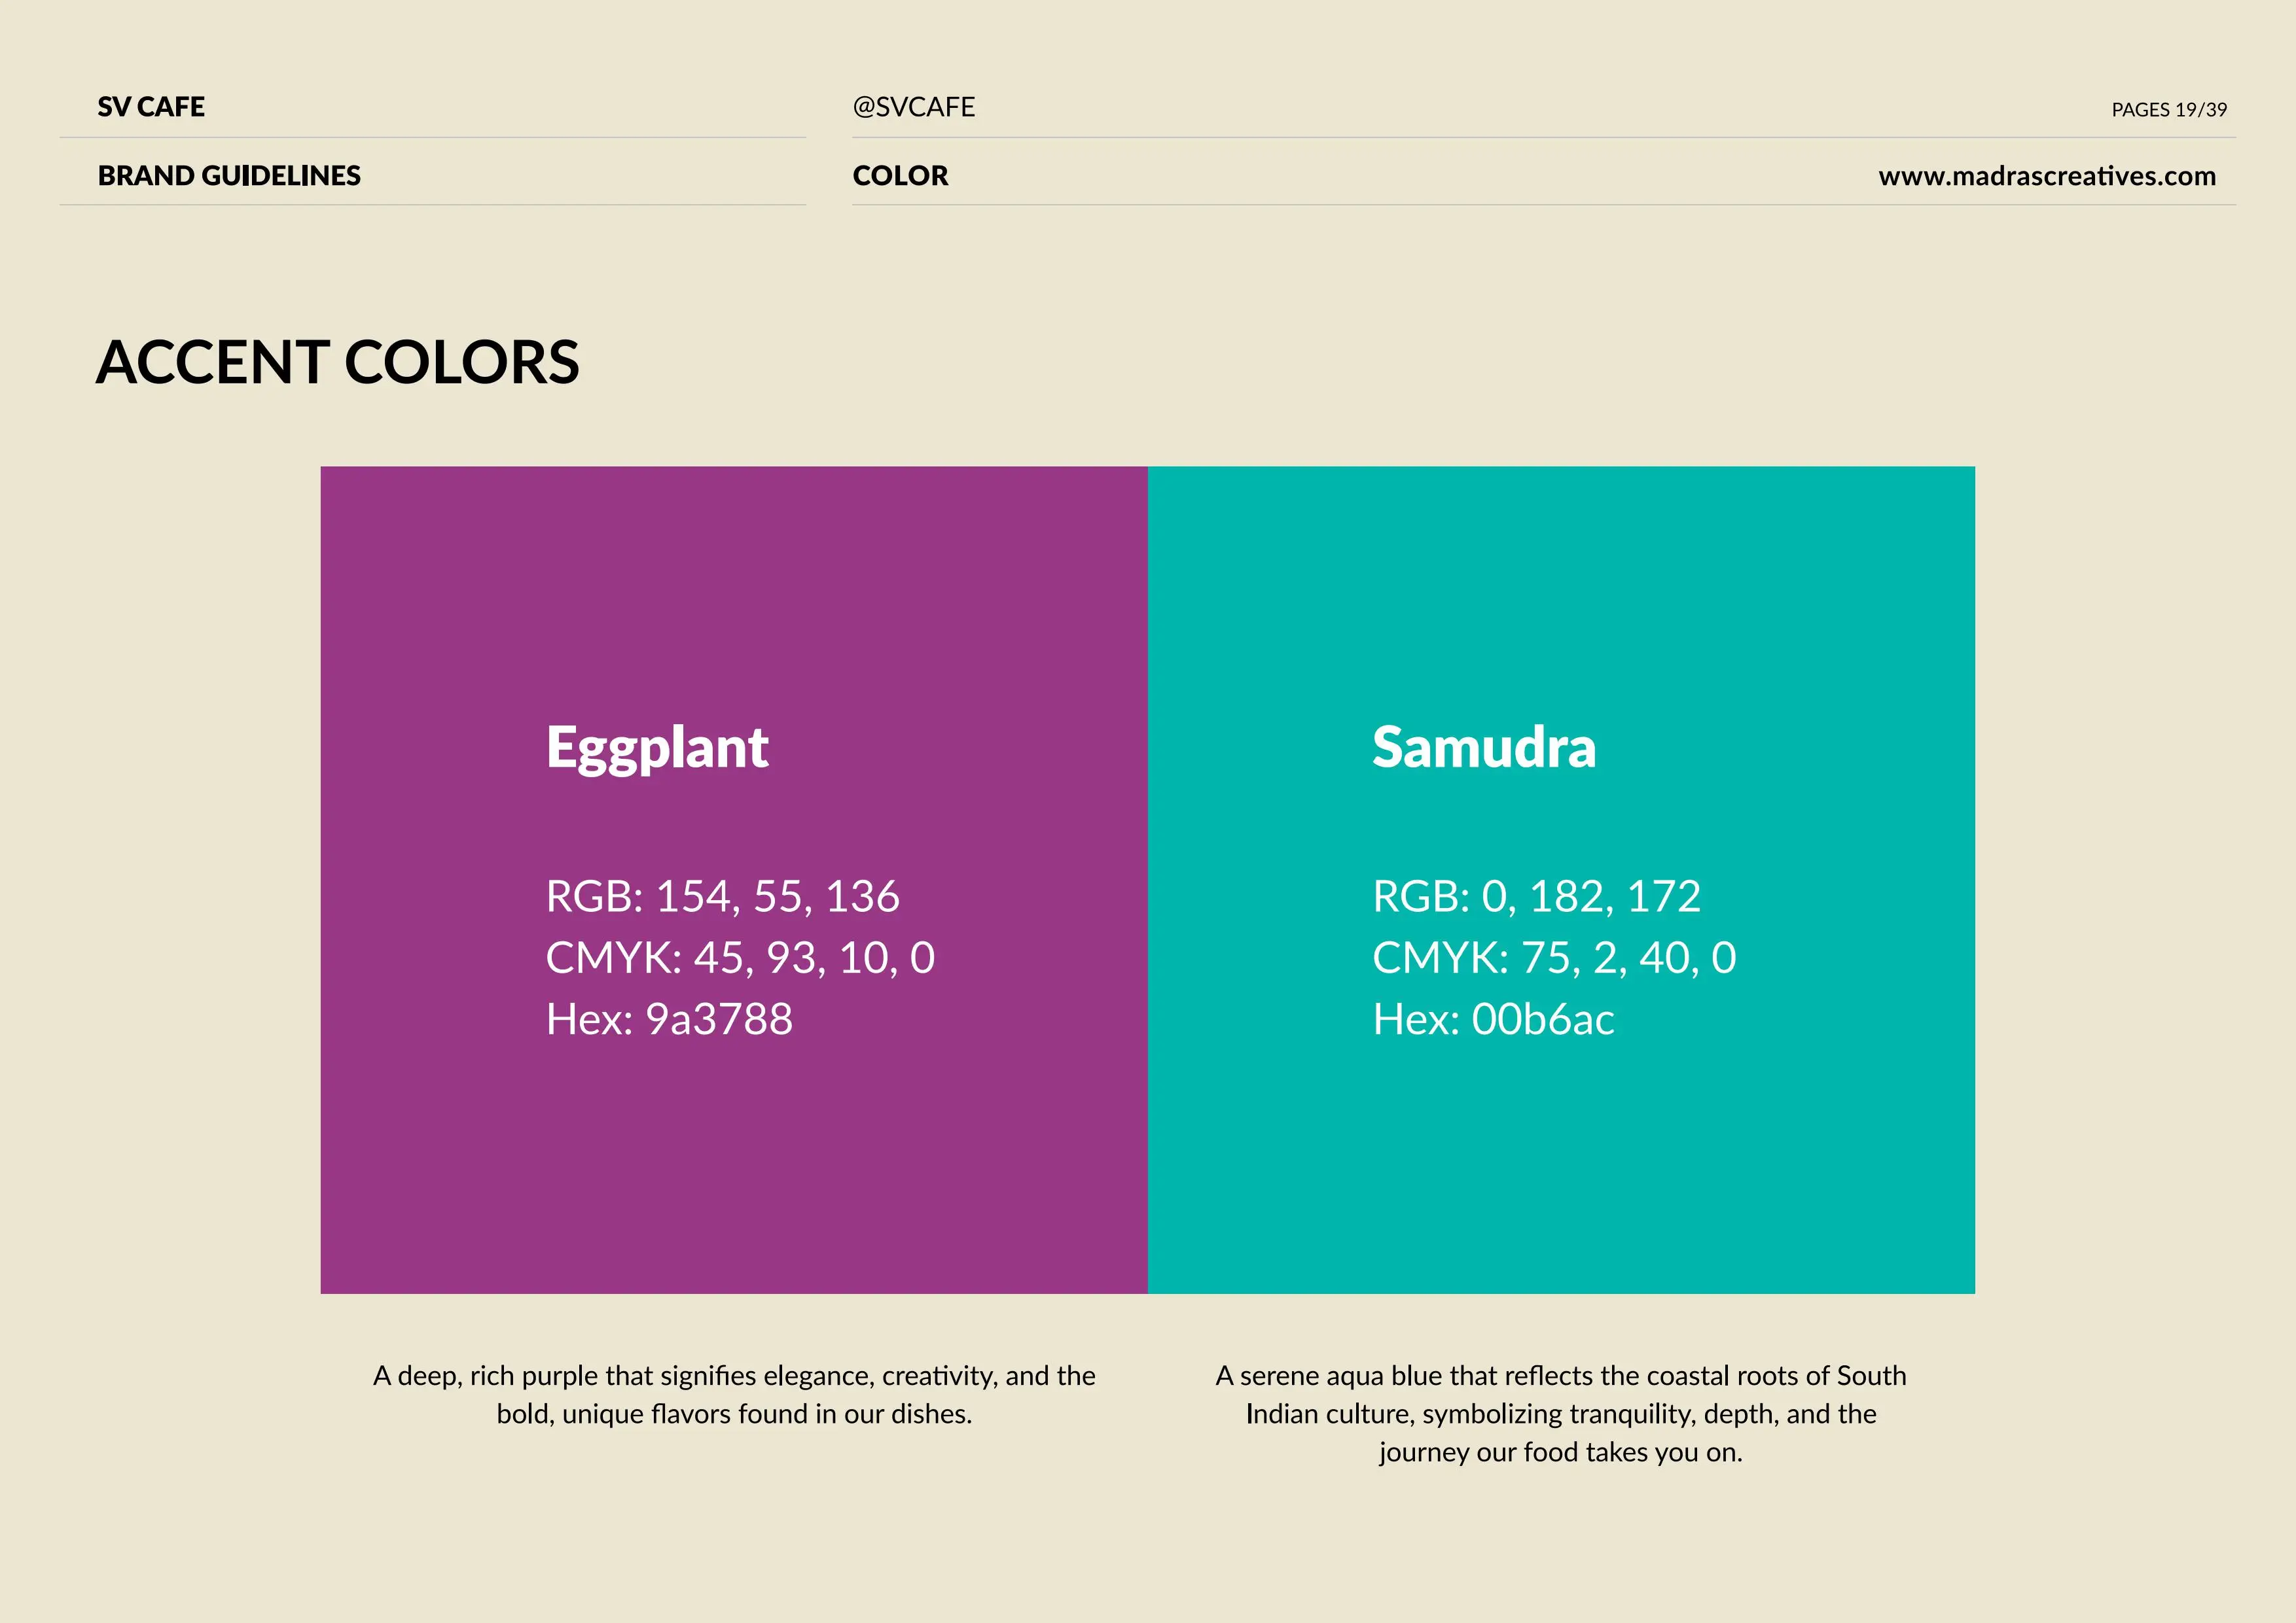Select the ACCENT COLORS heading
Image resolution: width=2296 pixels, height=1623 pixels.
click(x=338, y=362)
